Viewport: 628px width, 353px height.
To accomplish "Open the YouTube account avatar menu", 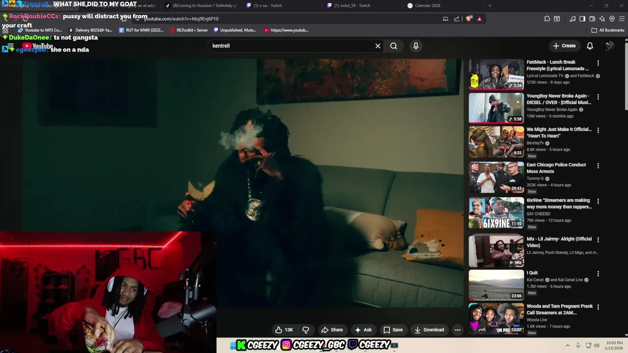I will pyautogui.click(x=609, y=46).
